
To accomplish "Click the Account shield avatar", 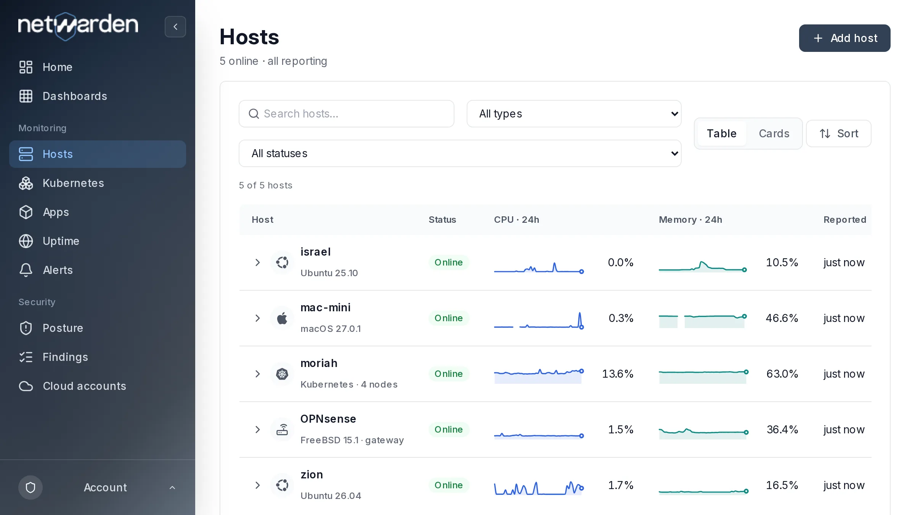I will [x=30, y=488].
